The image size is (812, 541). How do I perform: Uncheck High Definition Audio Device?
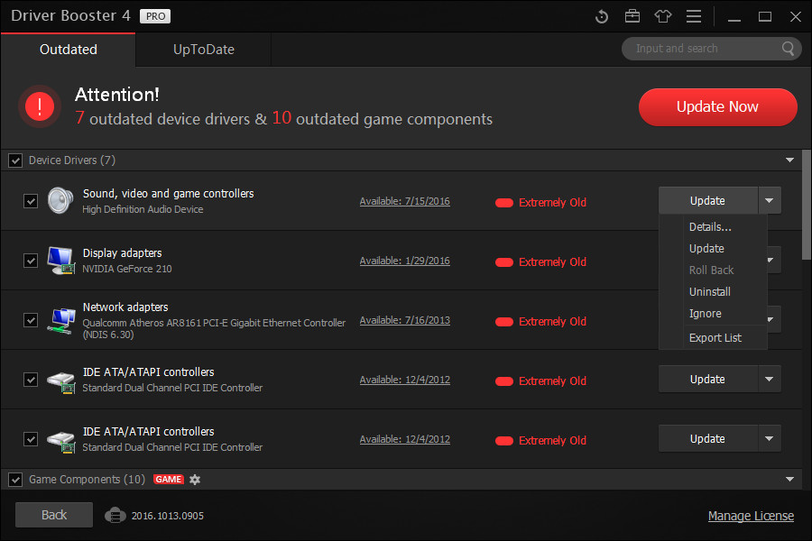click(30, 200)
